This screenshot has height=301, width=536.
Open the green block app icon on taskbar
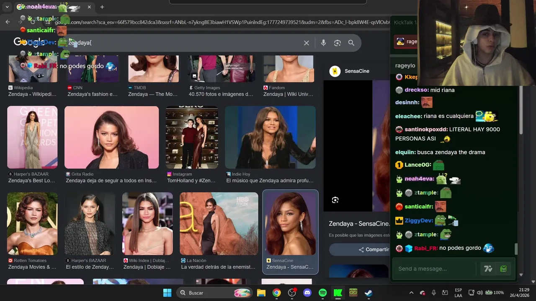click(353, 293)
